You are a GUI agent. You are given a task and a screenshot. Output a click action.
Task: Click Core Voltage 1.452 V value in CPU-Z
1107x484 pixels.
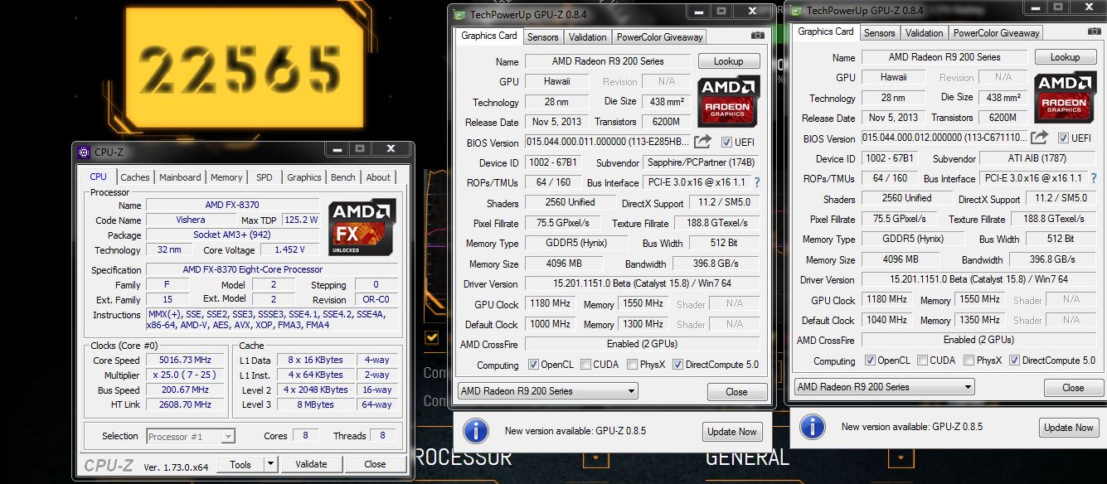(x=289, y=249)
